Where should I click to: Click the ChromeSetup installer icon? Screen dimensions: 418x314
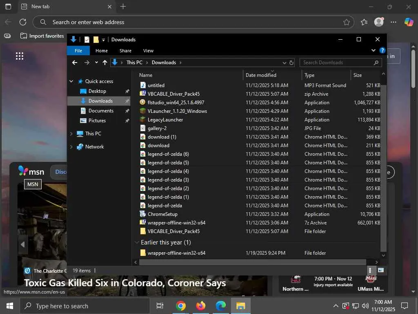coord(143,214)
